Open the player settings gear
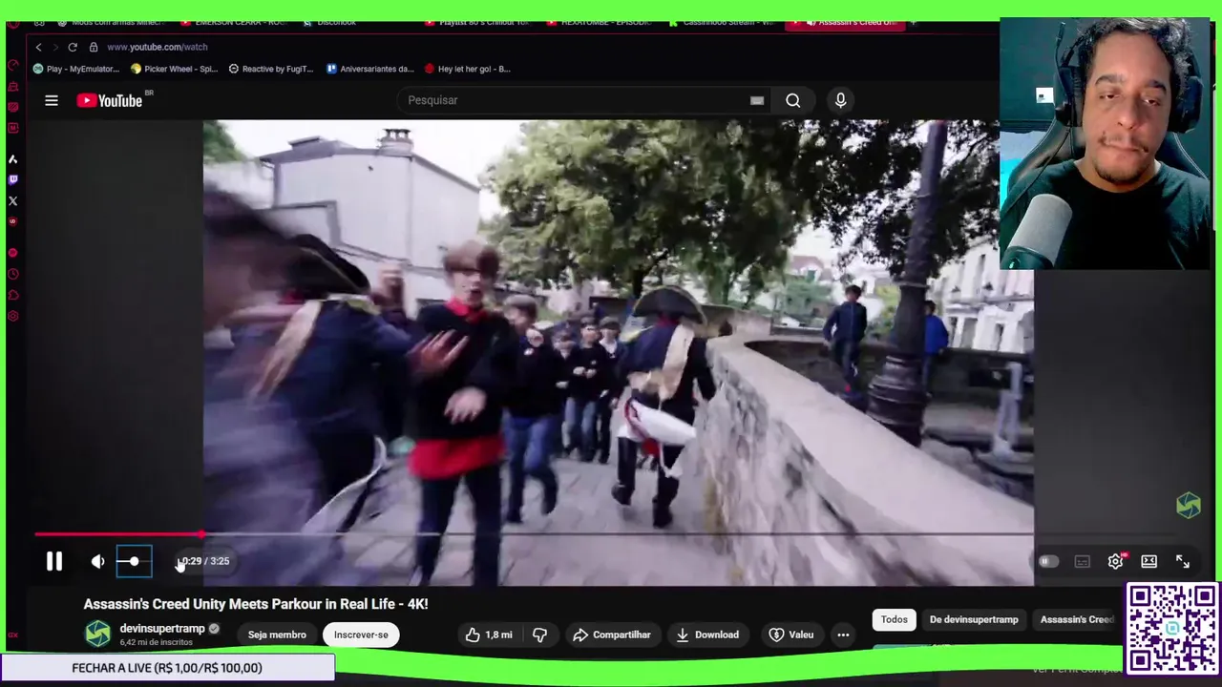The height and width of the screenshot is (687, 1222). click(x=1115, y=561)
